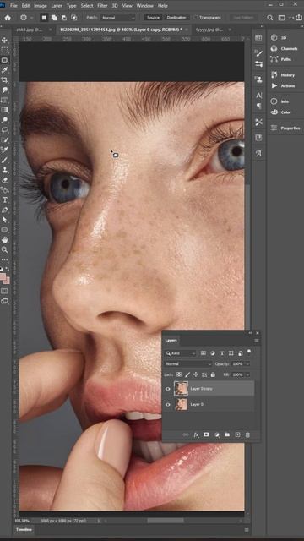This screenshot has width=304, height=541.
Task: Open the File menu
Action: click(x=14, y=6)
